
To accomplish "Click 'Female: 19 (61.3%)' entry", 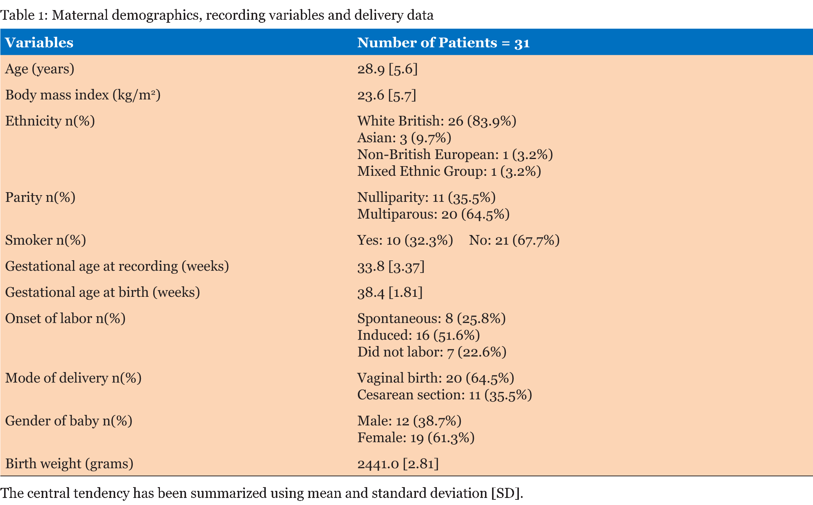I will pos(416,438).
